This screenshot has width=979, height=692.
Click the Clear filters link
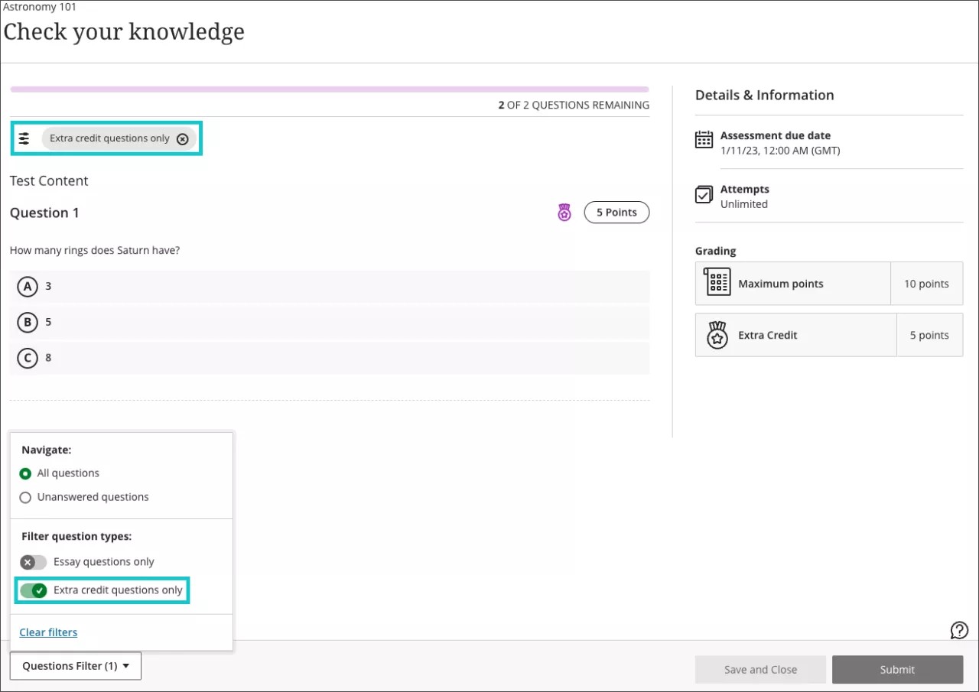point(47,632)
